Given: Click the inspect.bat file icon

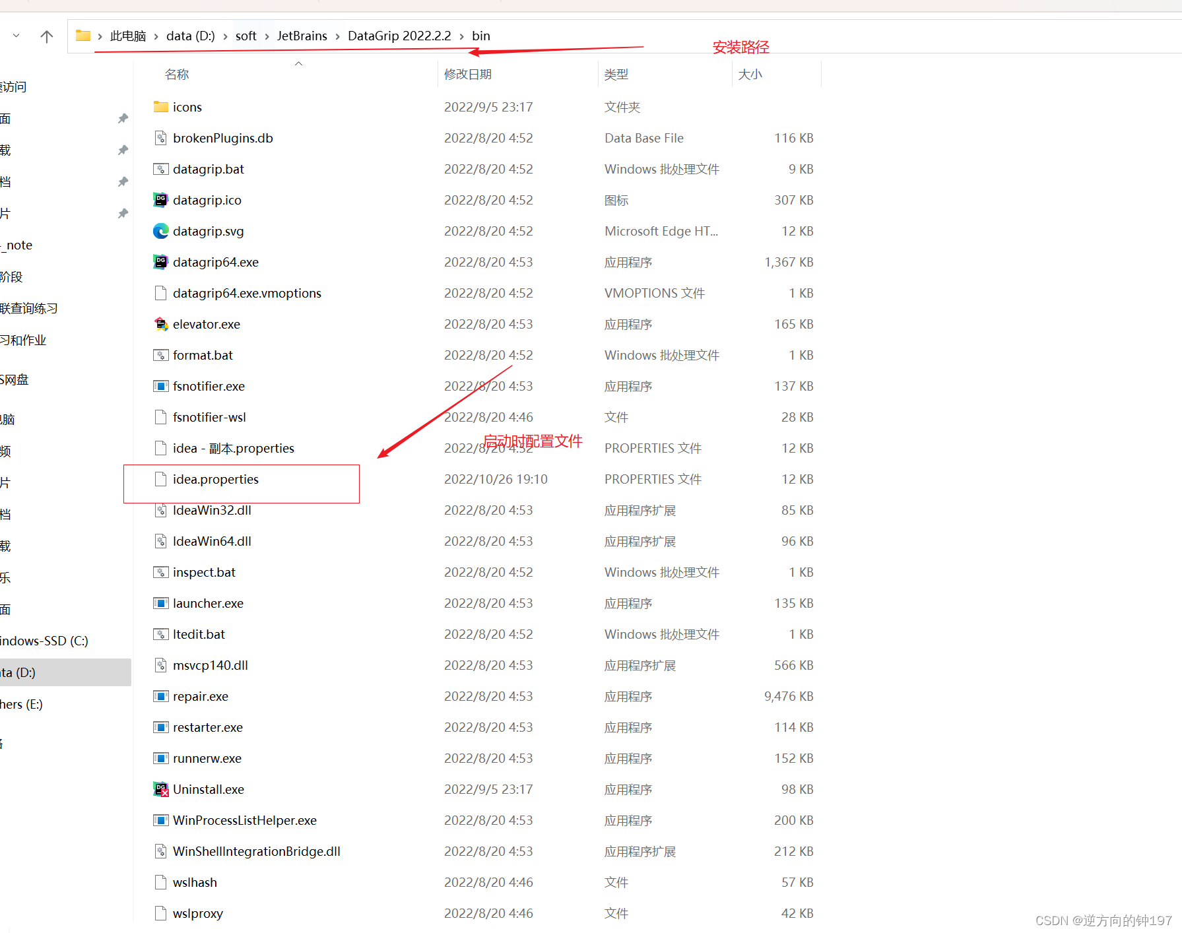Looking at the screenshot, I should (160, 572).
